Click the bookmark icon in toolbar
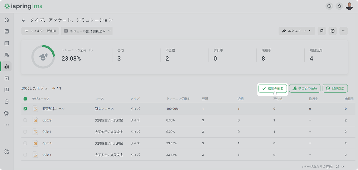The height and width of the screenshot is (170, 358). 322,31
